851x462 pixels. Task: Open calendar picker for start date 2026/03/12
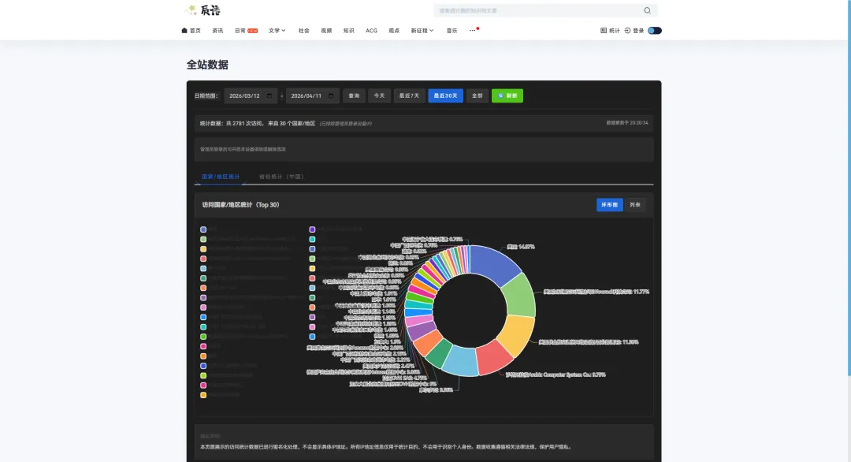coord(270,96)
